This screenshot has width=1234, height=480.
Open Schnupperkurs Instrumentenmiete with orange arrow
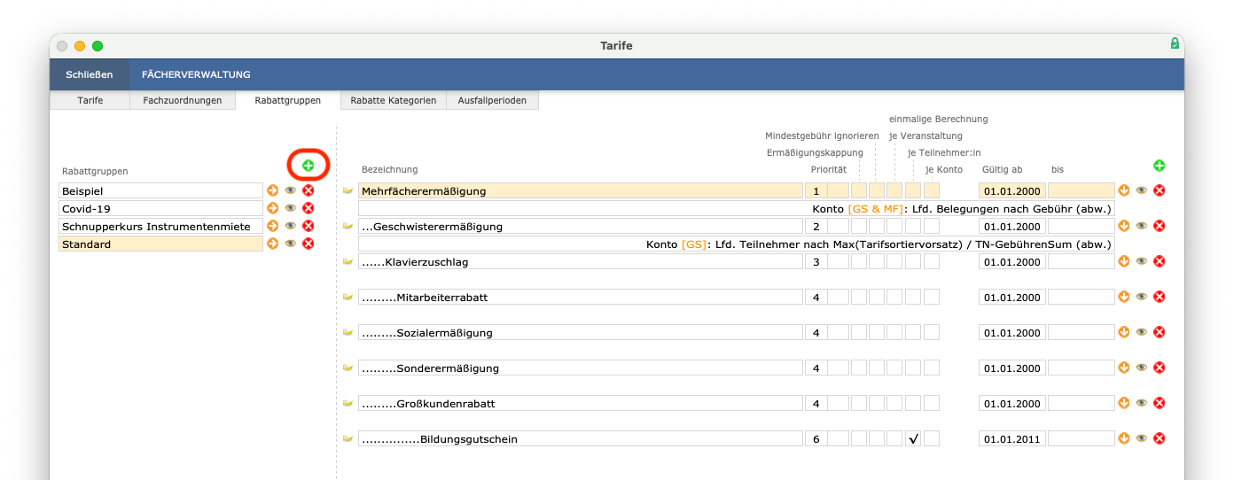click(272, 226)
